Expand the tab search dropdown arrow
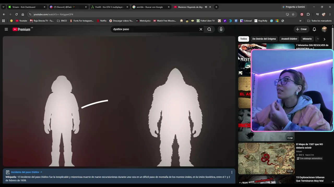Viewport: 334px width, 187px height. [3, 7]
